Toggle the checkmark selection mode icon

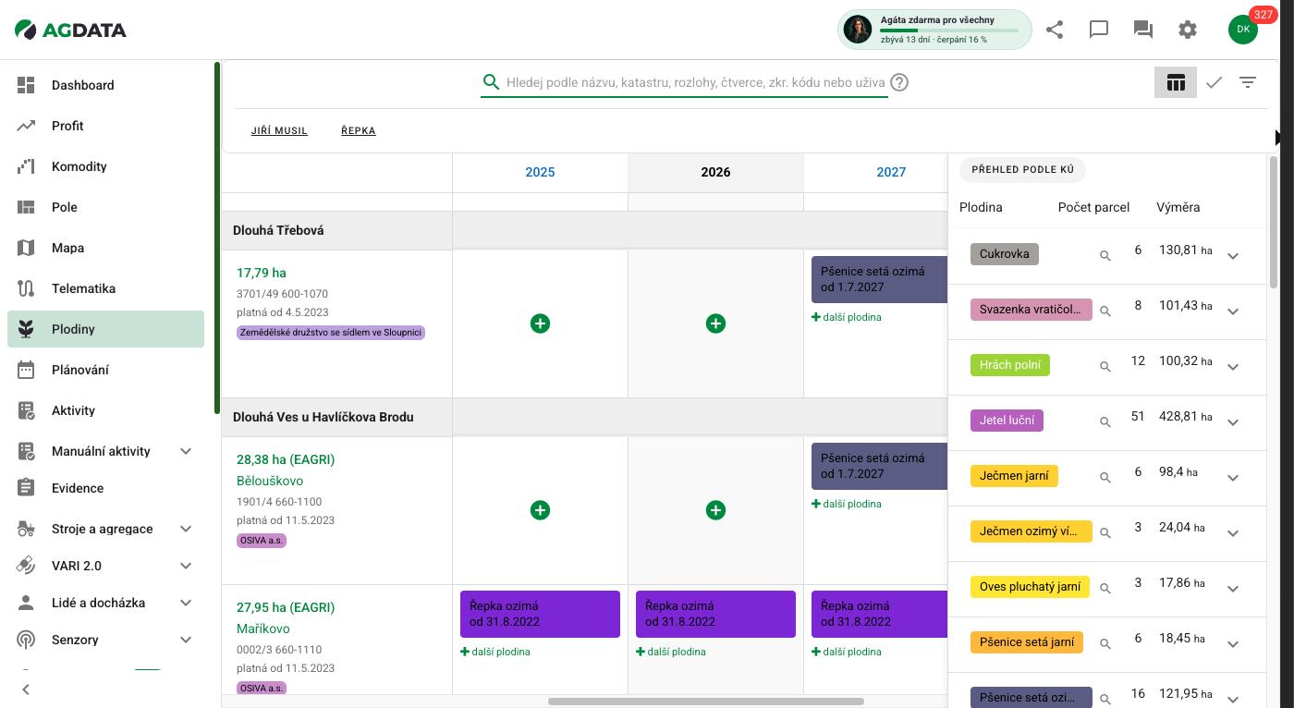1214,82
